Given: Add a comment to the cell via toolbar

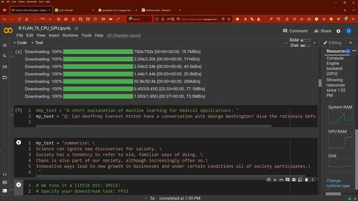Looking at the screenshot, I should [288, 180].
